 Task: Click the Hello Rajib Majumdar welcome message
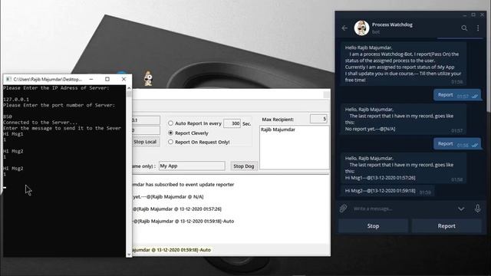click(404, 64)
